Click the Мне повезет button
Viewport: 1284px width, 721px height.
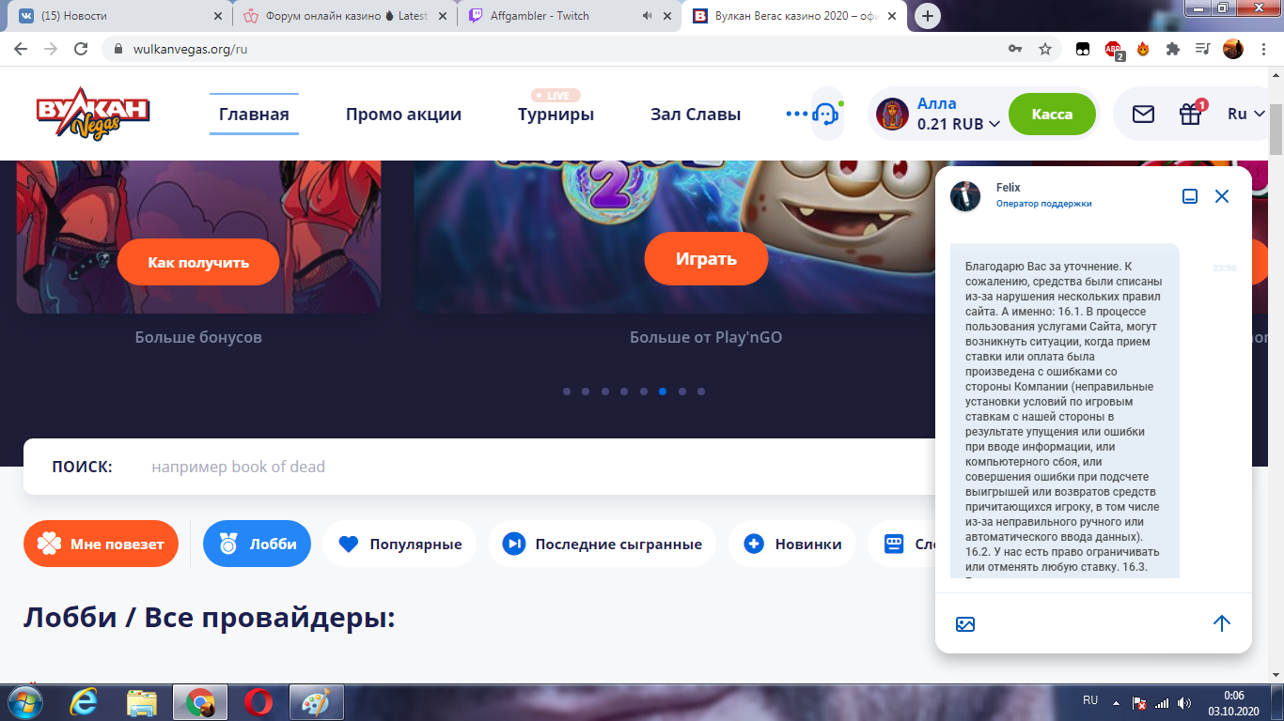[101, 544]
